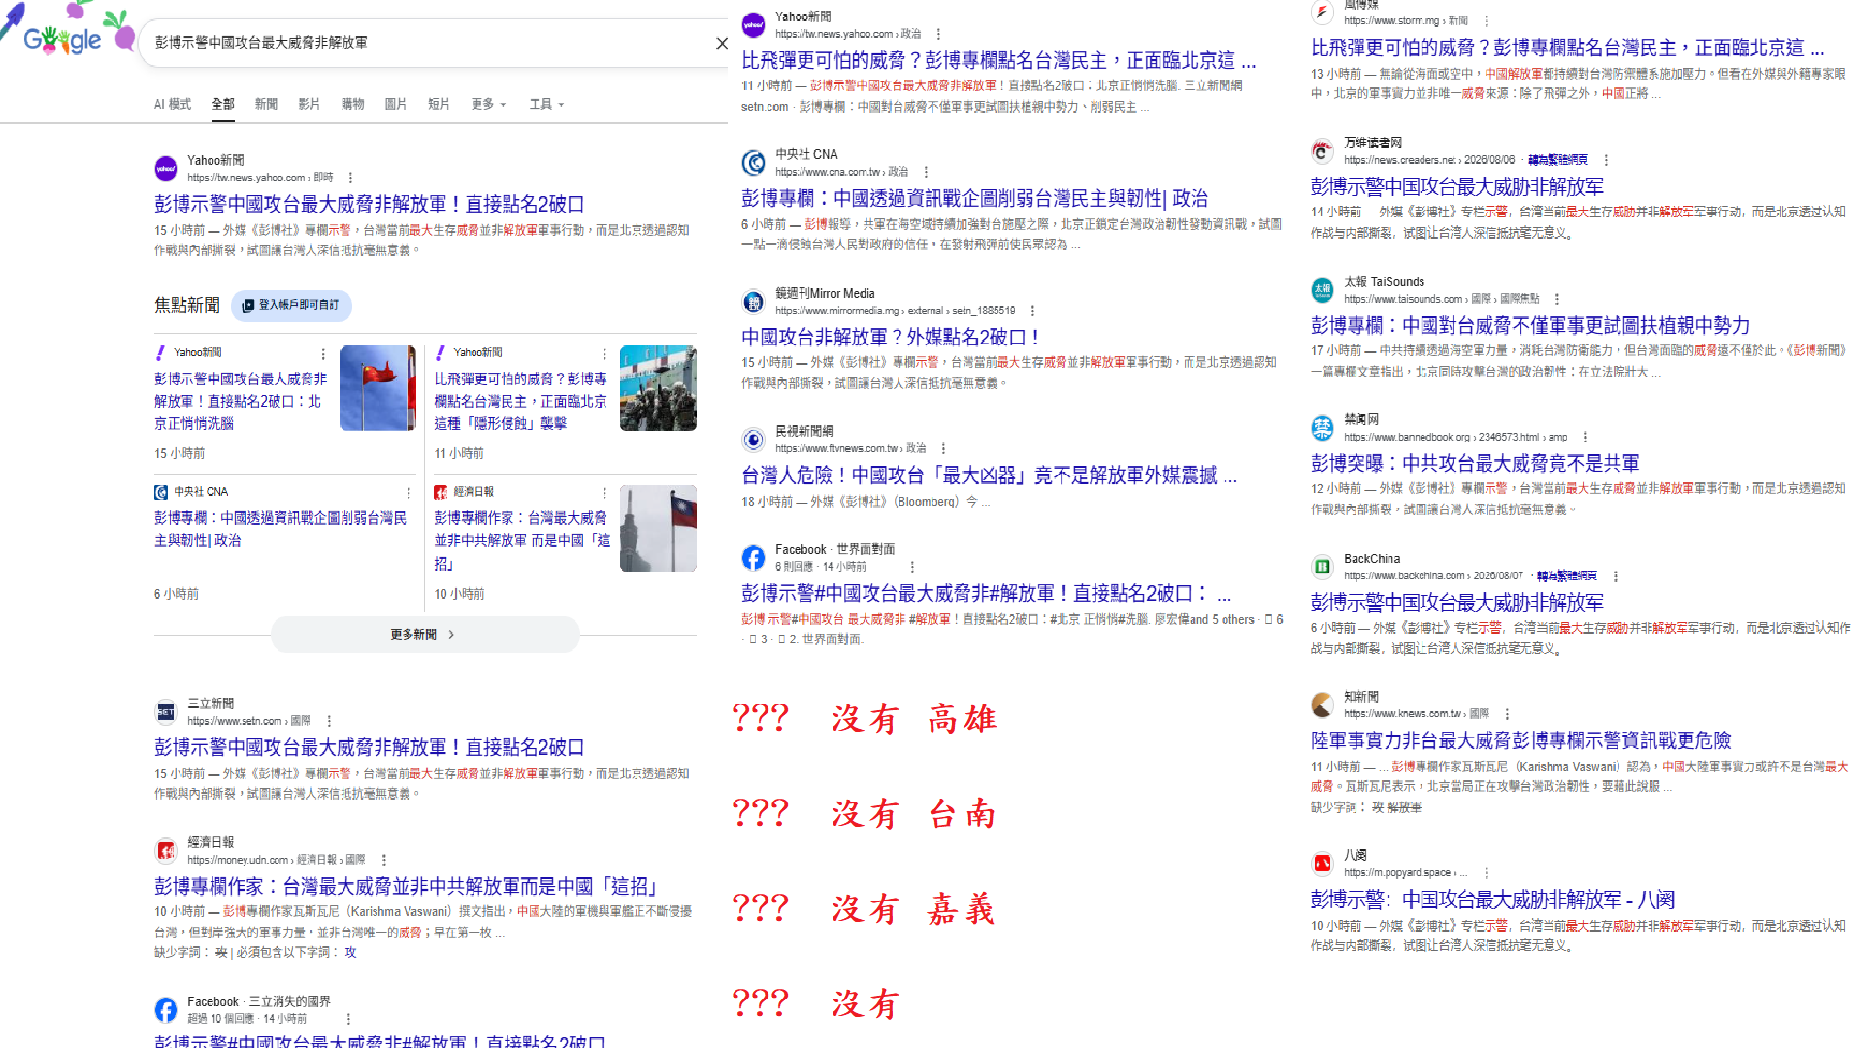
Task: Open 台灣人危險！中國攻台「最大凶器」 headline
Action: pos(989,475)
